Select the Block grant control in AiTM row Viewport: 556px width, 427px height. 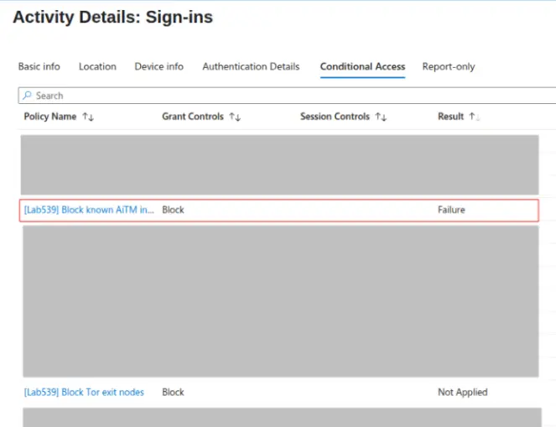click(173, 210)
